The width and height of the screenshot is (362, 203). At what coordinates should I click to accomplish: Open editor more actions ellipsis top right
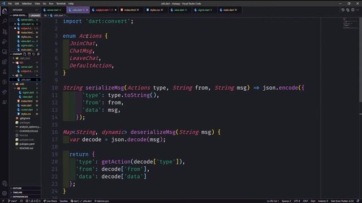(x=358, y=10)
